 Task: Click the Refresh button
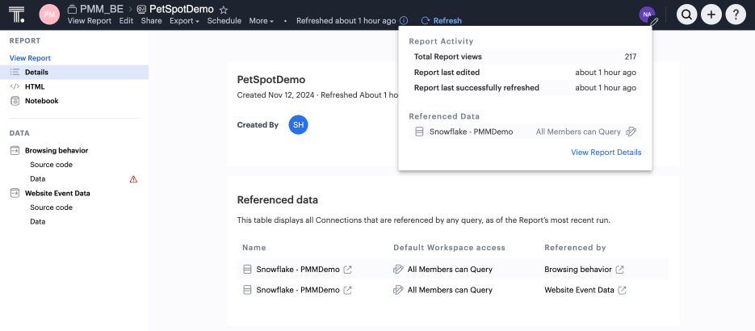point(441,21)
